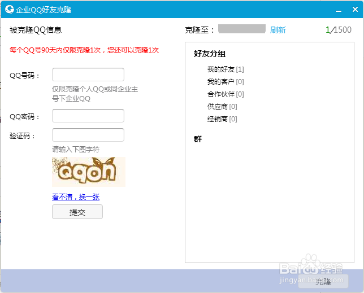Click the 看不清，换一张 link
This screenshot has width=364, height=293.
coord(76,197)
